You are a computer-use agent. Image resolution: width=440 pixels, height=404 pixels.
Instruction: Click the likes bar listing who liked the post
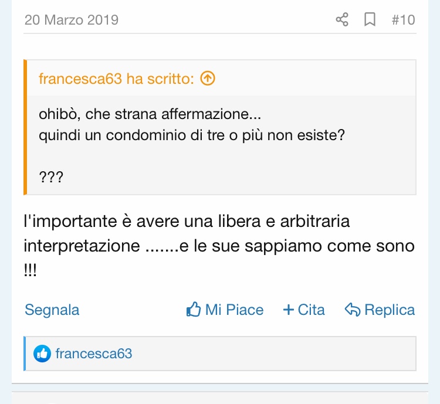(x=220, y=354)
